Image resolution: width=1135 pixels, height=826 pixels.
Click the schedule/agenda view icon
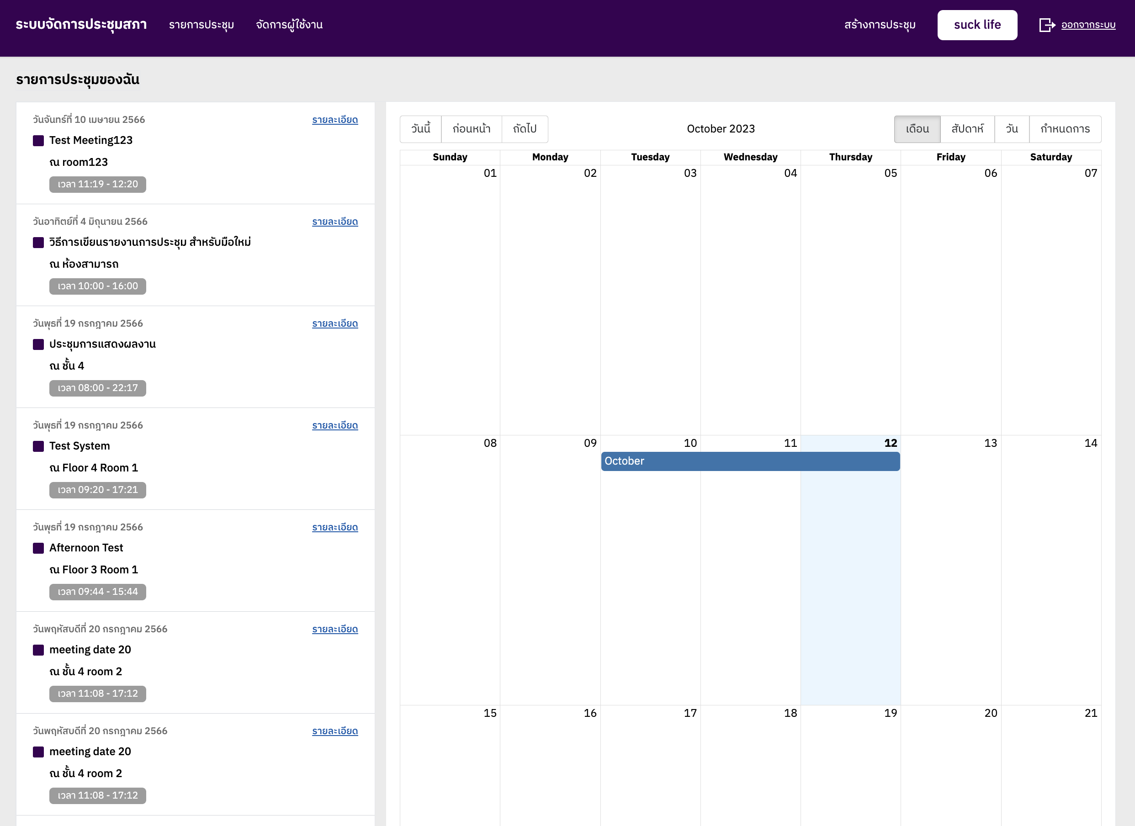[x=1063, y=129]
